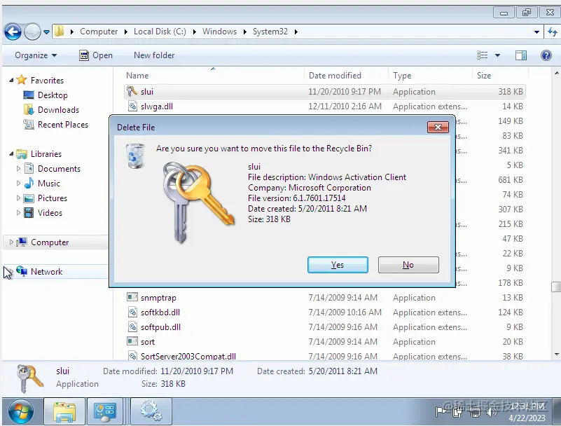Open the Windows Start button

click(x=21, y=412)
